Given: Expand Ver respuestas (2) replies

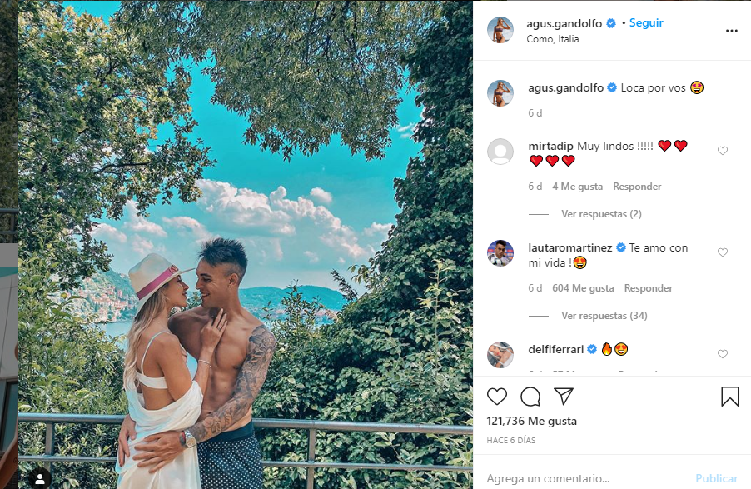Looking at the screenshot, I should (601, 214).
